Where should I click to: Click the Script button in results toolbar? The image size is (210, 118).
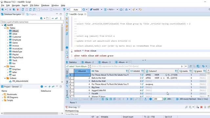[94, 99]
